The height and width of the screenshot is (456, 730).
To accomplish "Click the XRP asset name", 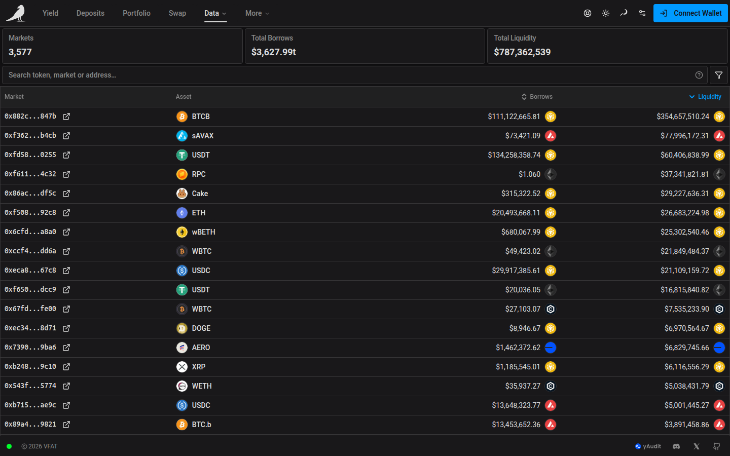I will 199,367.
